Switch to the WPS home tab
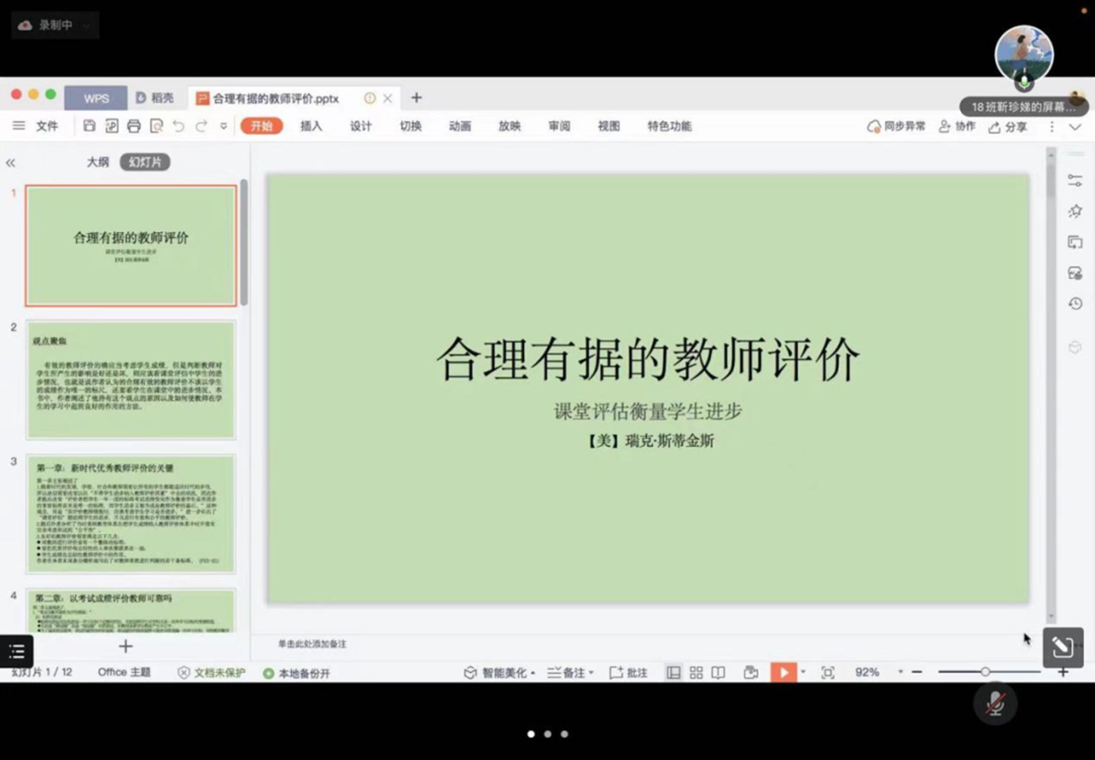Screen dimensions: 1095x760 [x=96, y=98]
